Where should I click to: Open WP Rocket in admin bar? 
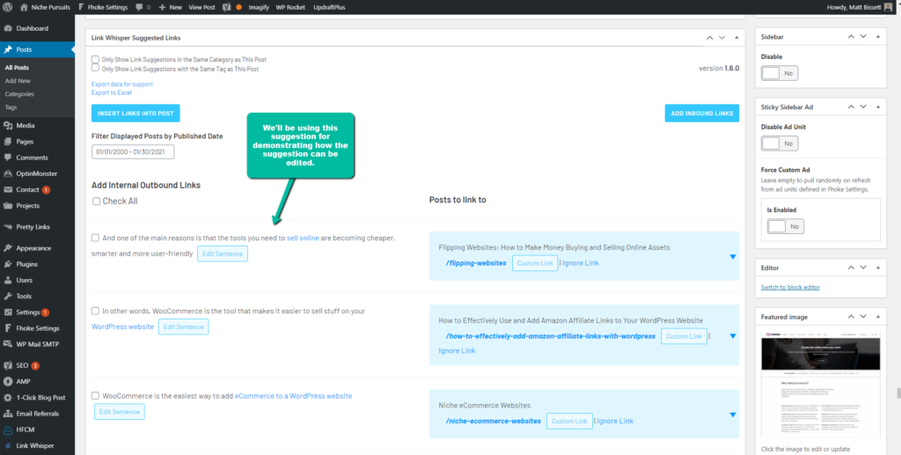coord(290,7)
